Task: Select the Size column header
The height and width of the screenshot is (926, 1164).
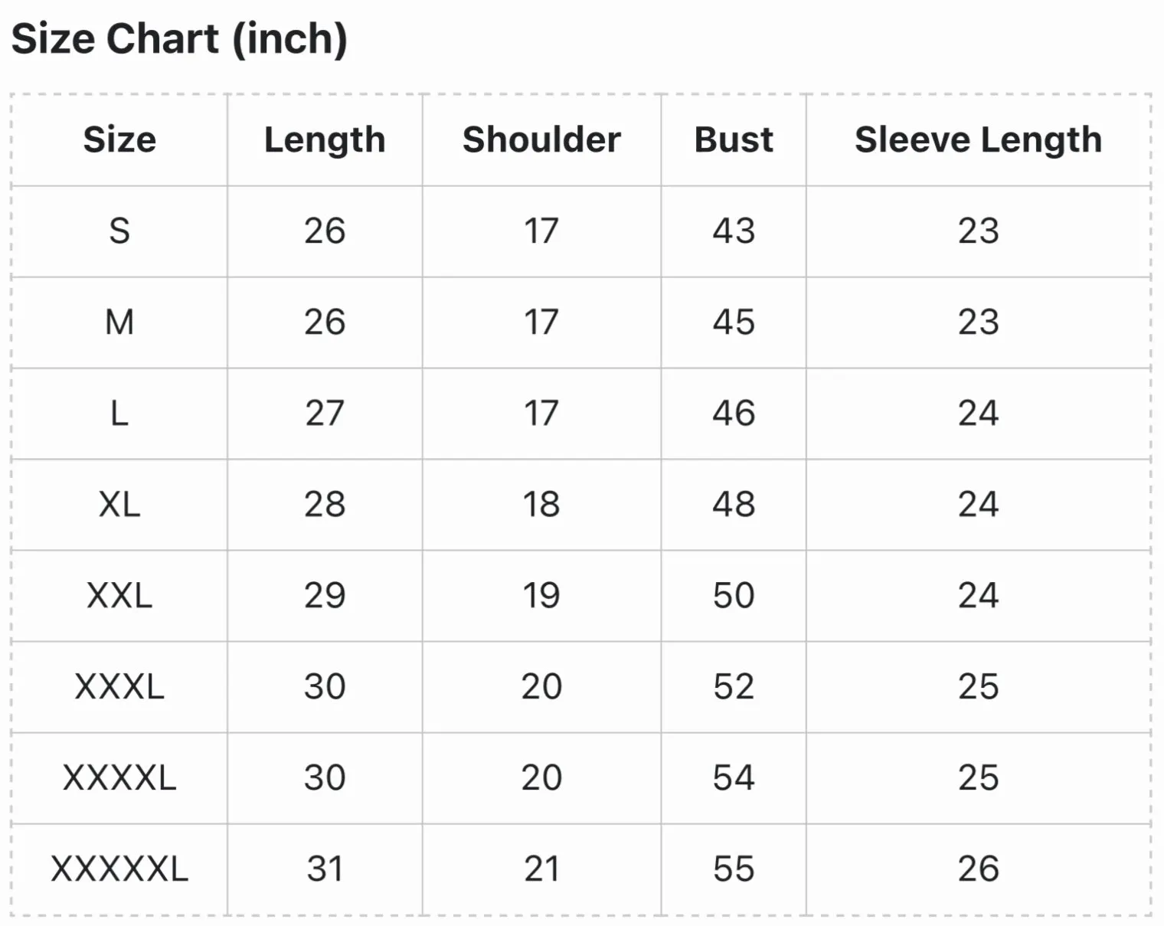Action: click(119, 139)
